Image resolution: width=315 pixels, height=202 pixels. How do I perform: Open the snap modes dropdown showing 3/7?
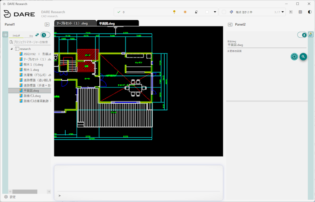point(283,12)
